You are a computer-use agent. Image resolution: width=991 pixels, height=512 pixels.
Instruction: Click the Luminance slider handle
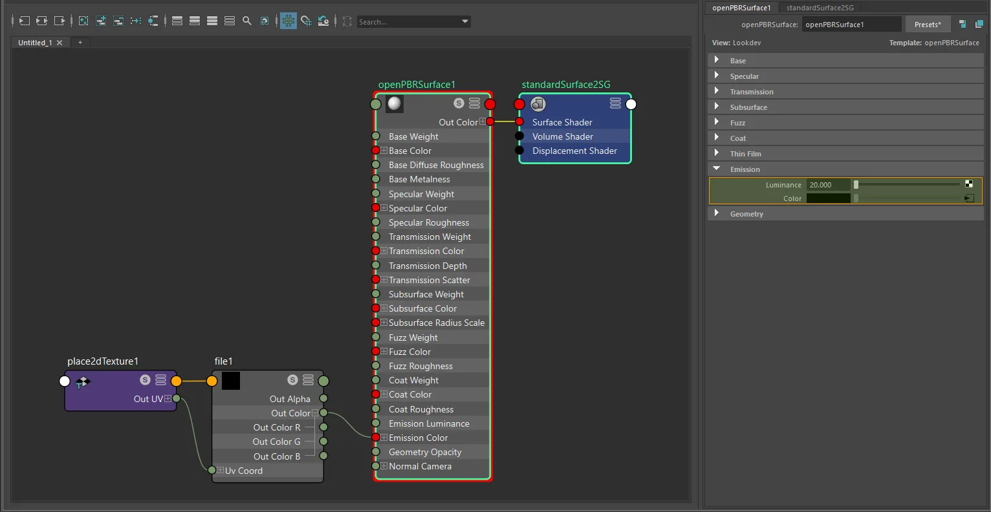click(x=856, y=185)
